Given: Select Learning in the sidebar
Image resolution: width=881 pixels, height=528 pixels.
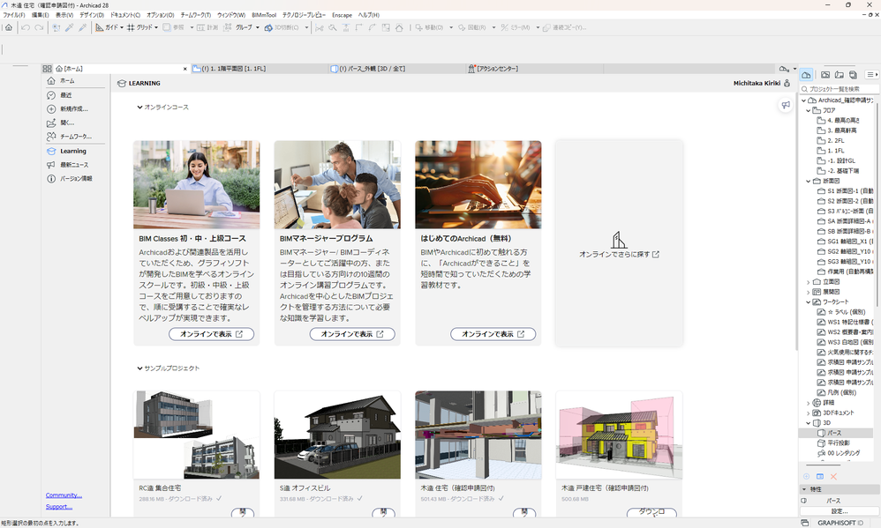Looking at the screenshot, I should pyautogui.click(x=75, y=151).
